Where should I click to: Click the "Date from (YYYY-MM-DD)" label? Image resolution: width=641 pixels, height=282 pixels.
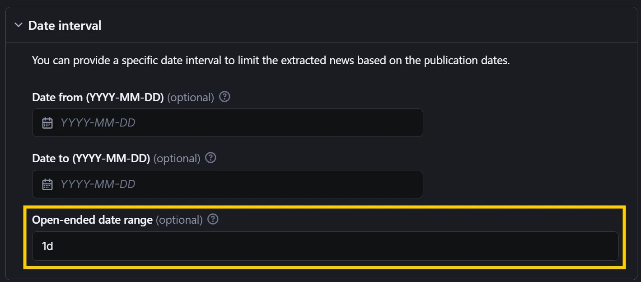pyautogui.click(x=98, y=97)
